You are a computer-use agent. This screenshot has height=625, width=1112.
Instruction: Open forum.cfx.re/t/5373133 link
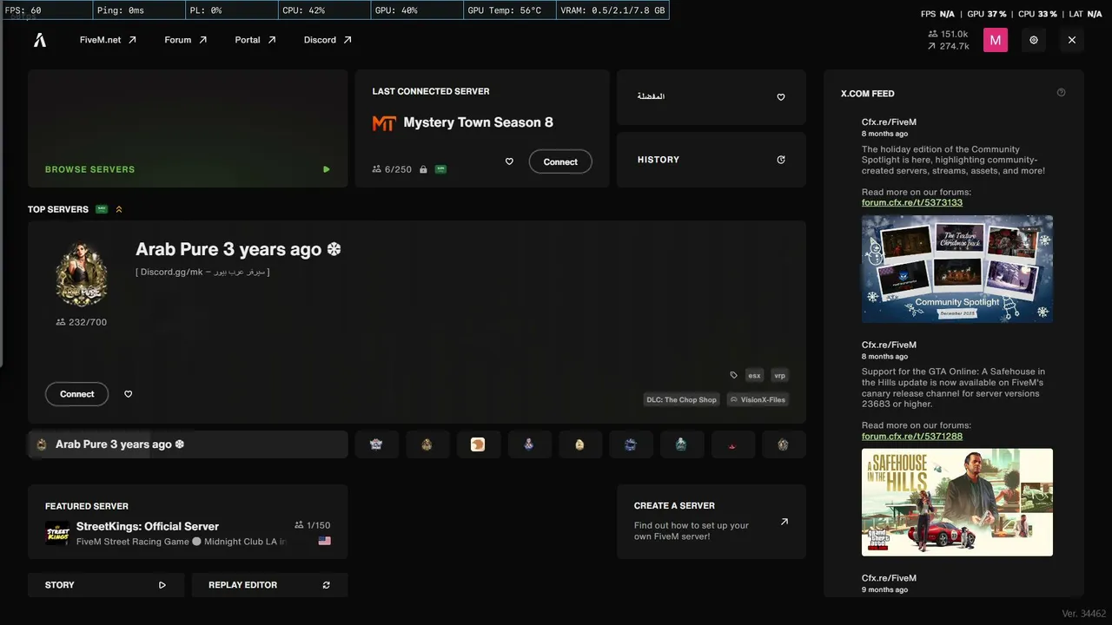coord(912,202)
